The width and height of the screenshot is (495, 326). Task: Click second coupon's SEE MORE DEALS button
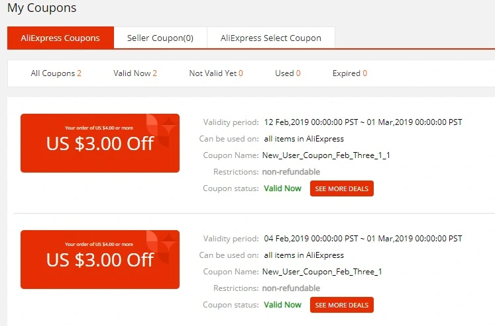tap(341, 305)
